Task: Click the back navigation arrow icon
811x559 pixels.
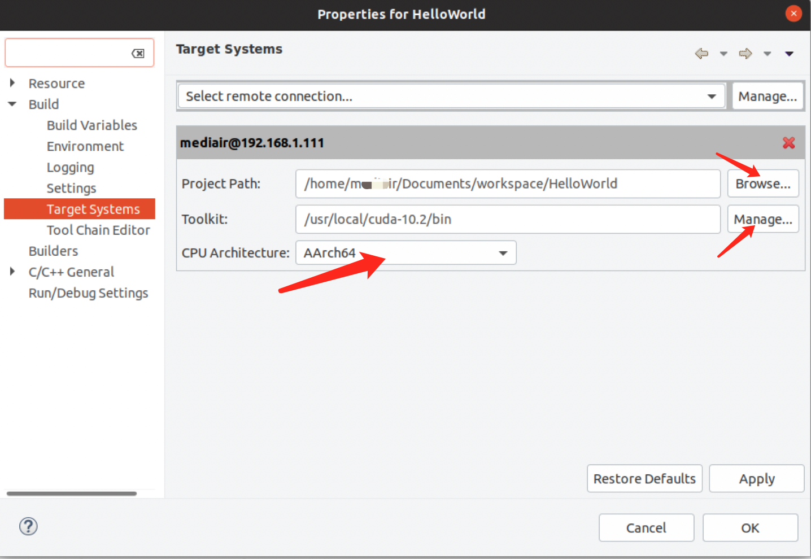Action: point(701,54)
